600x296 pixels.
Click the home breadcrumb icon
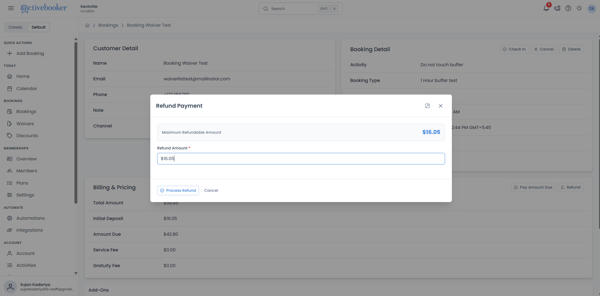87,25
